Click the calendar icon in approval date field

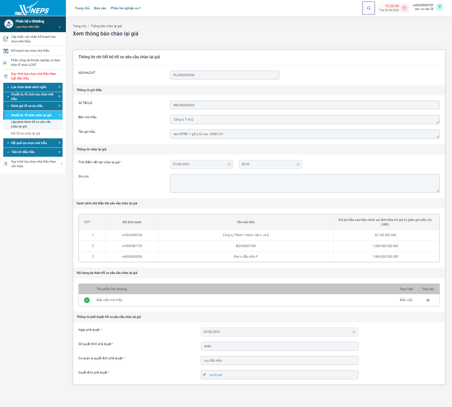pos(354,332)
